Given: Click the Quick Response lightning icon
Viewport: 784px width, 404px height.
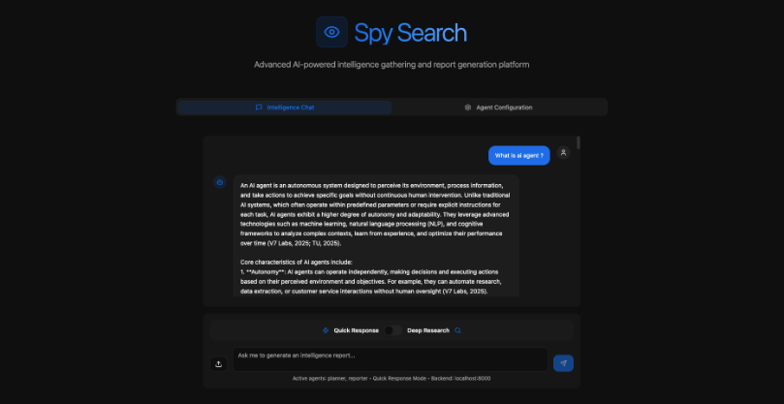Looking at the screenshot, I should 326,330.
